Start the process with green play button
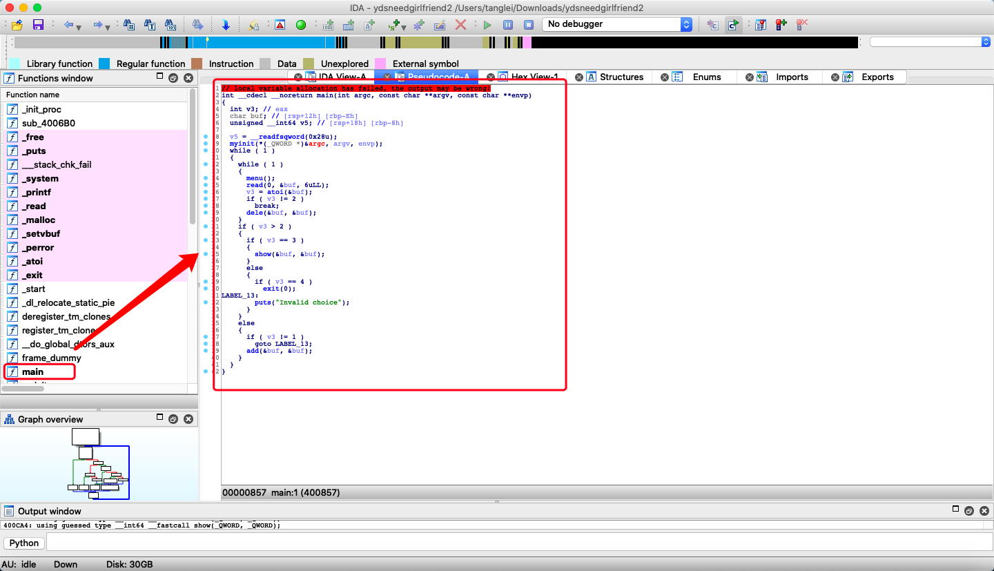 click(487, 25)
